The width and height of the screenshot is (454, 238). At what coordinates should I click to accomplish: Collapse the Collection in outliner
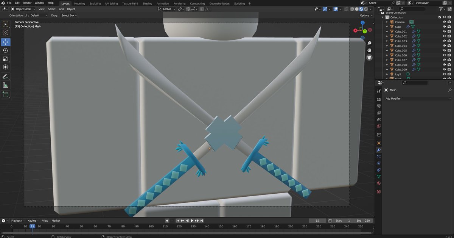coord(382,17)
